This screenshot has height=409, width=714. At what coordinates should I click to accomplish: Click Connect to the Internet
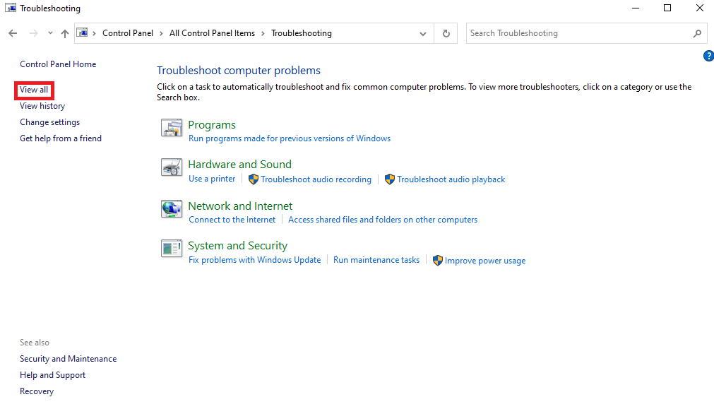click(232, 220)
